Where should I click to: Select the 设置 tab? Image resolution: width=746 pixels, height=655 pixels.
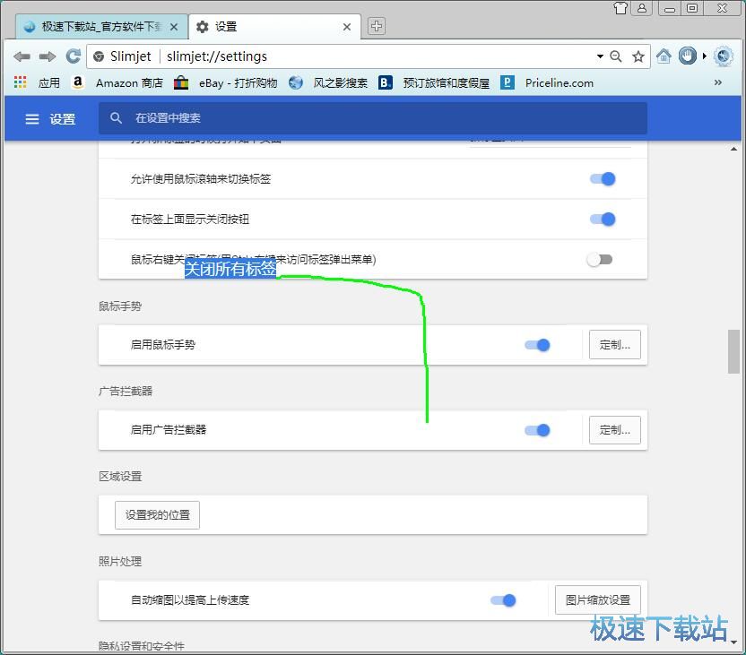point(274,27)
